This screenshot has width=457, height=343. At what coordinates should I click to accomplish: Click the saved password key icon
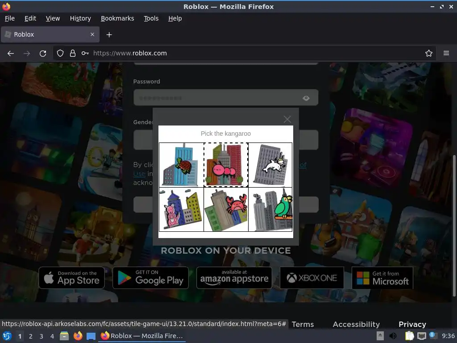[85, 53]
